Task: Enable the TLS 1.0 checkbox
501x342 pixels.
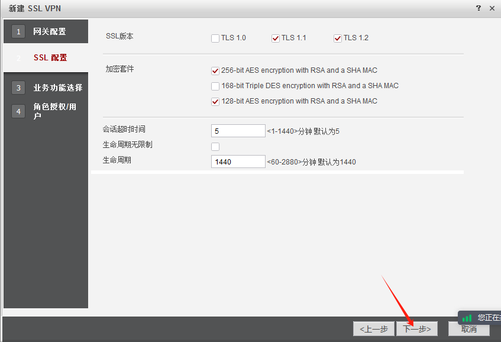Action: click(215, 38)
